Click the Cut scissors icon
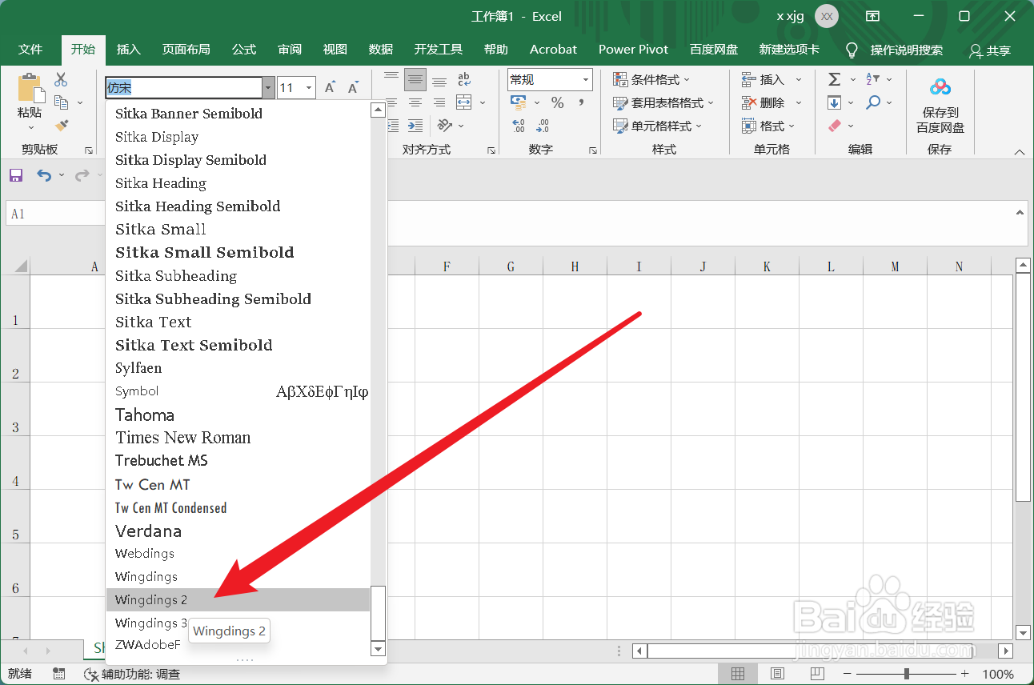The image size is (1034, 685). click(x=61, y=79)
